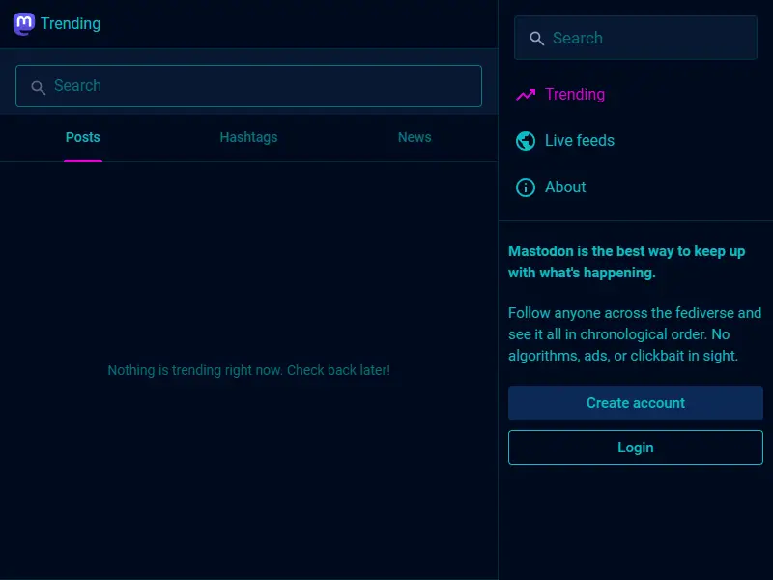Click the About info icon
This screenshot has height=580, width=773.
click(526, 188)
